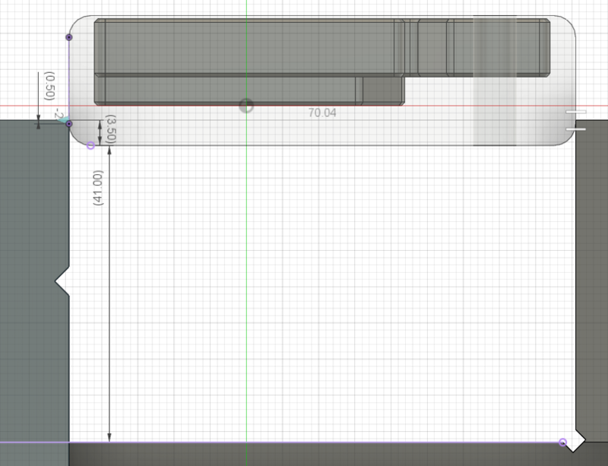Select the teal angle constraint glyph

point(63,119)
